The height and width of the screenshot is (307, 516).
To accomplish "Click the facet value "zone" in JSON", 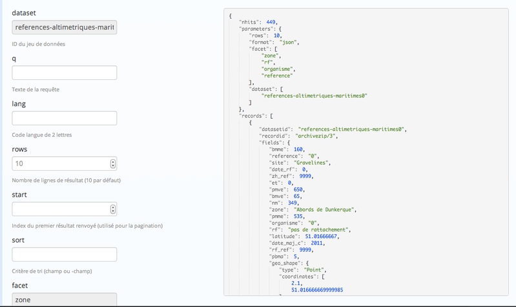I will 270,55.
